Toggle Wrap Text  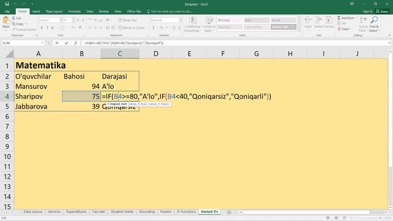pyautogui.click(x=128, y=20)
